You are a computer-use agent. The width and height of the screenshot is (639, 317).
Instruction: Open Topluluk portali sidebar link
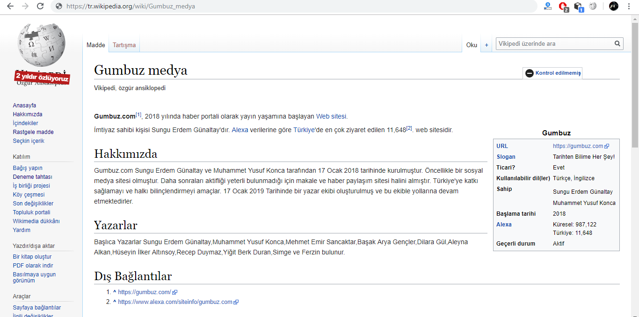coord(31,212)
